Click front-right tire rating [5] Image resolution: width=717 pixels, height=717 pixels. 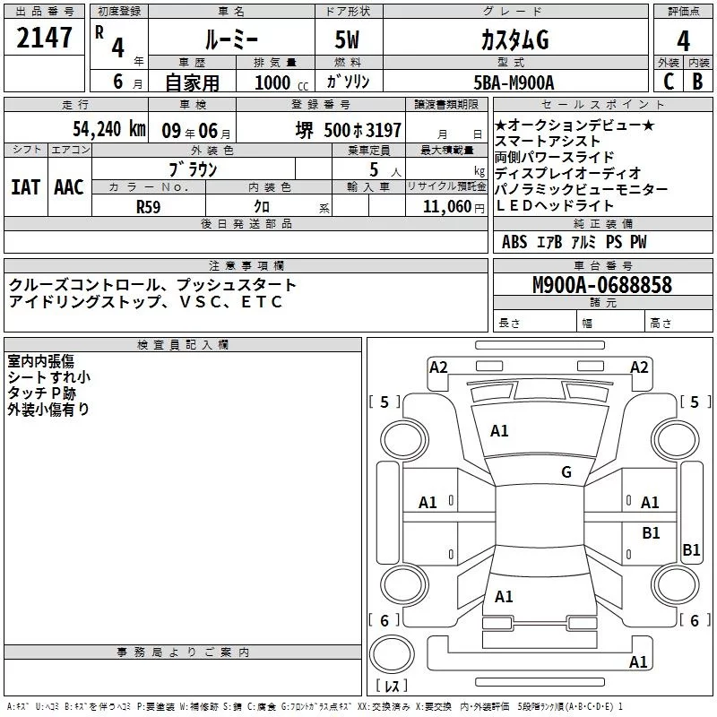(695, 402)
